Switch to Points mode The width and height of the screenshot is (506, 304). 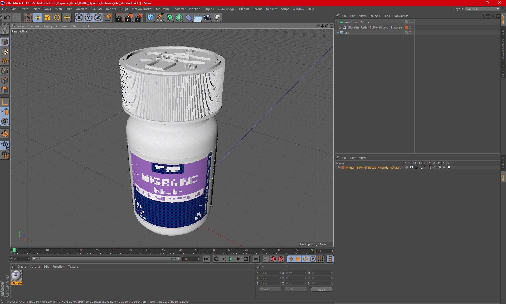pos(5,71)
